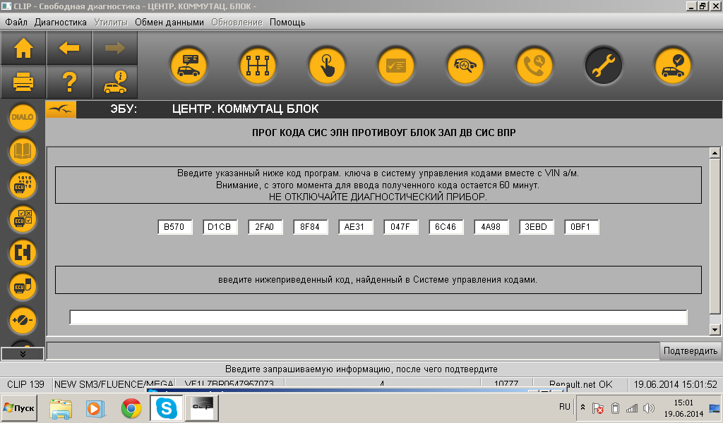
Task: Click the scrollbar down arrow
Action: (x=715, y=329)
